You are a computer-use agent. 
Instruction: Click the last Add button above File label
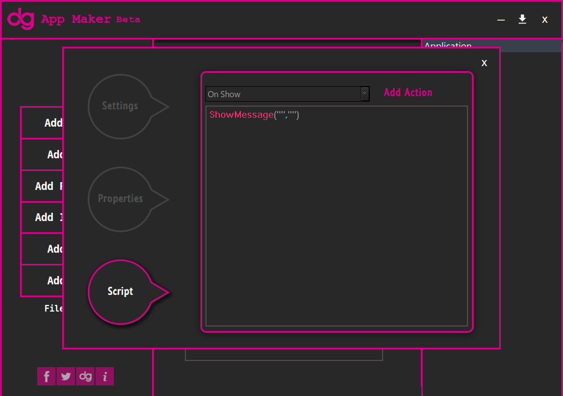pos(42,280)
